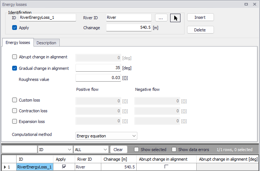Click the Custom loss positive flow field
Viewport: 260px width, 171px height.
pos(98,101)
